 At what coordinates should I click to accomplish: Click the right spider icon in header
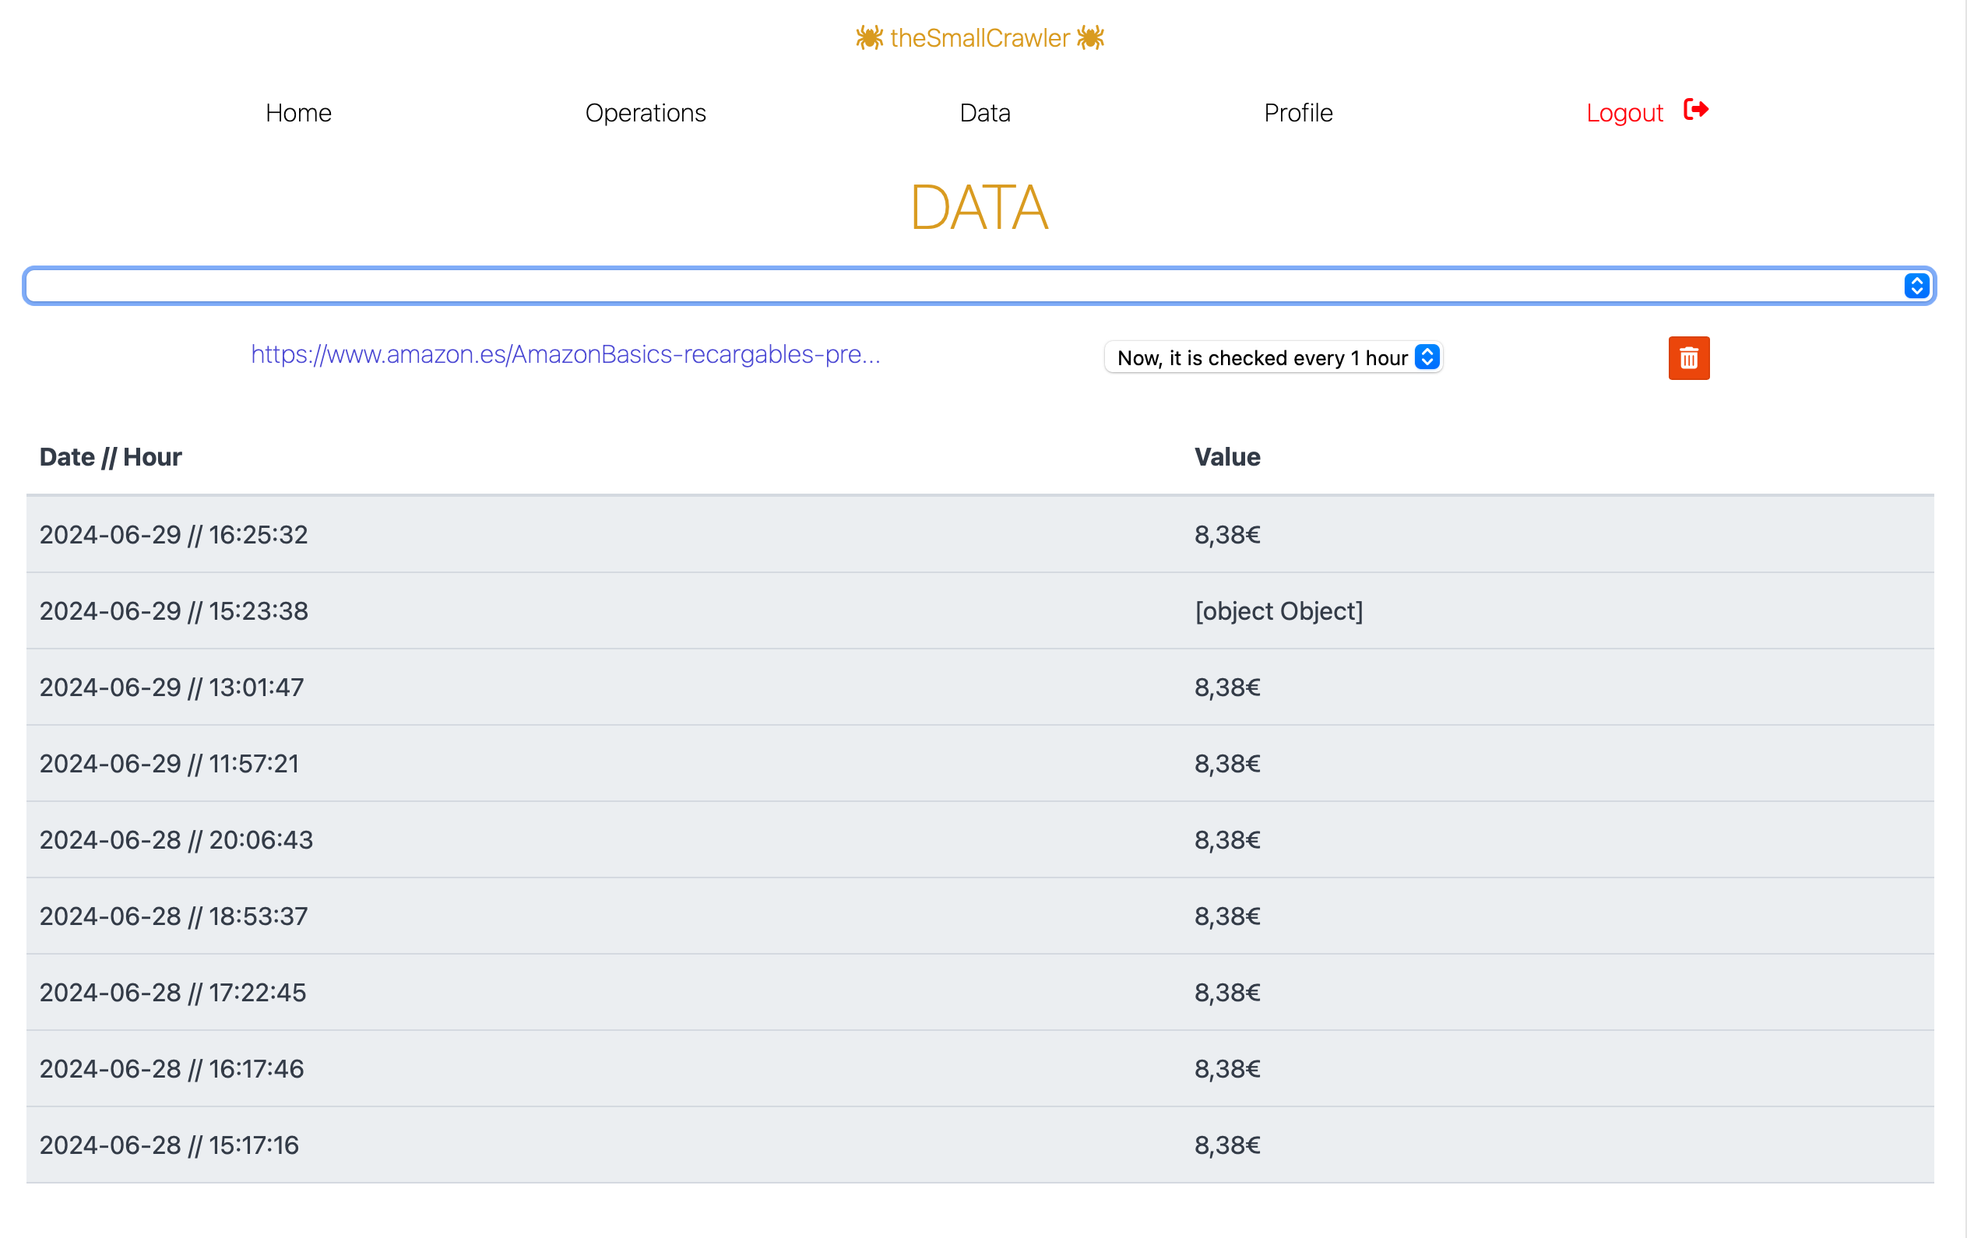pos(1089,37)
